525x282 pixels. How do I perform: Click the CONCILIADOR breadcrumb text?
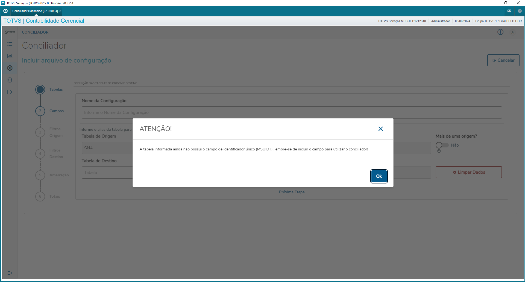pyautogui.click(x=35, y=32)
